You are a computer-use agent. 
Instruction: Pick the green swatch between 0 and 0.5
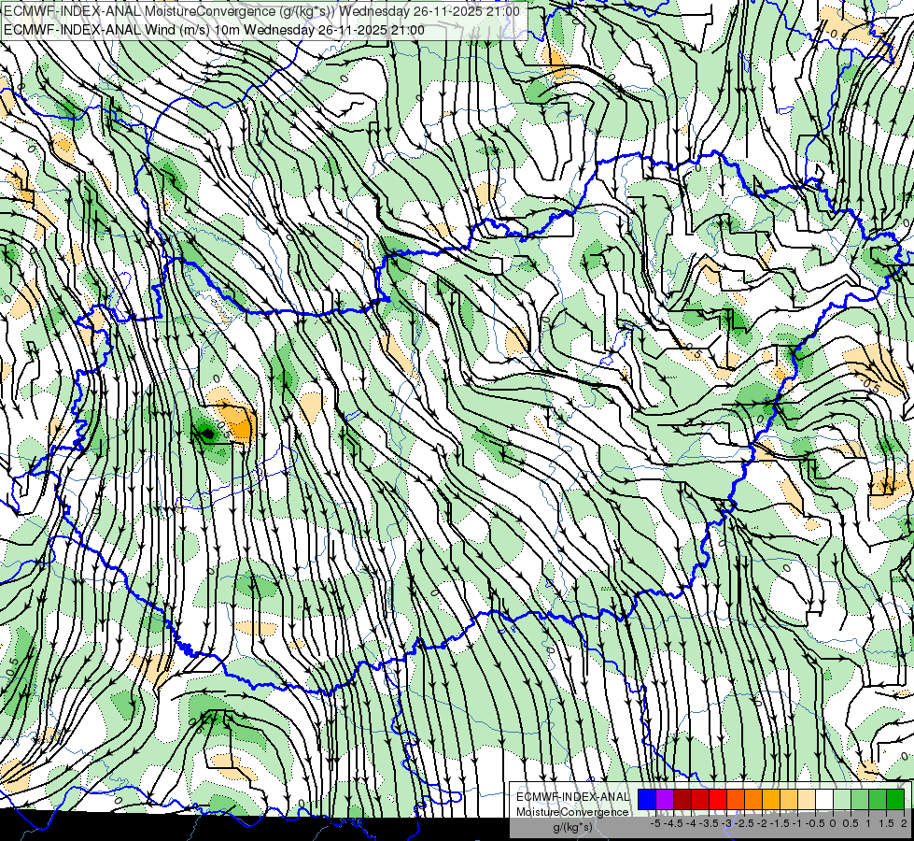tap(842, 800)
